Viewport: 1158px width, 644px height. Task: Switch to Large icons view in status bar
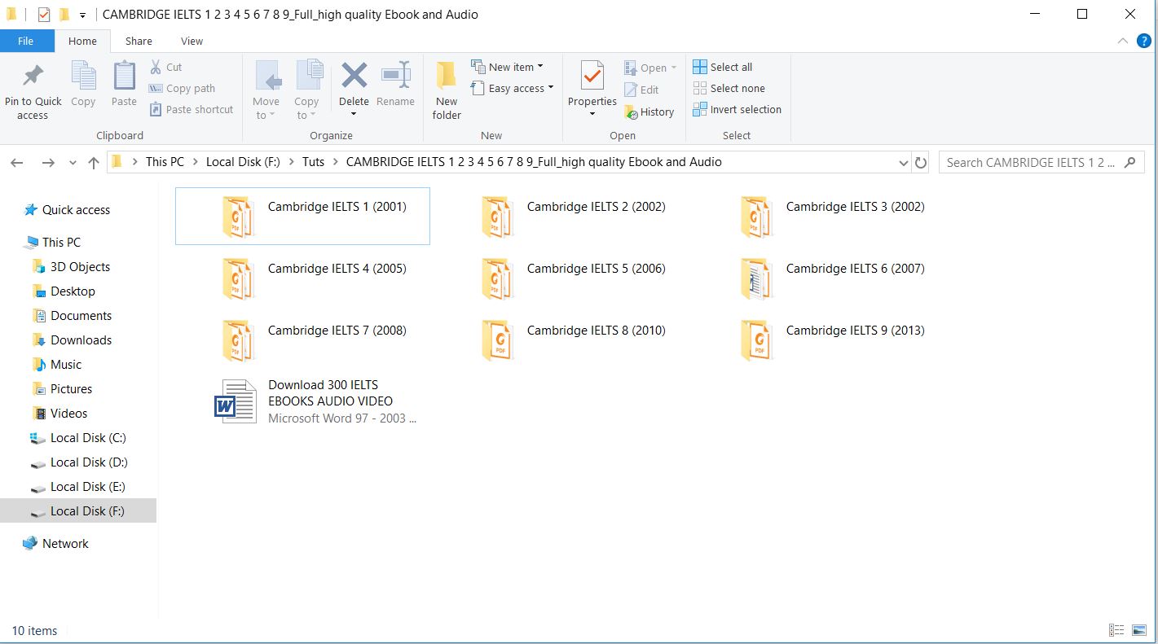point(1139,630)
